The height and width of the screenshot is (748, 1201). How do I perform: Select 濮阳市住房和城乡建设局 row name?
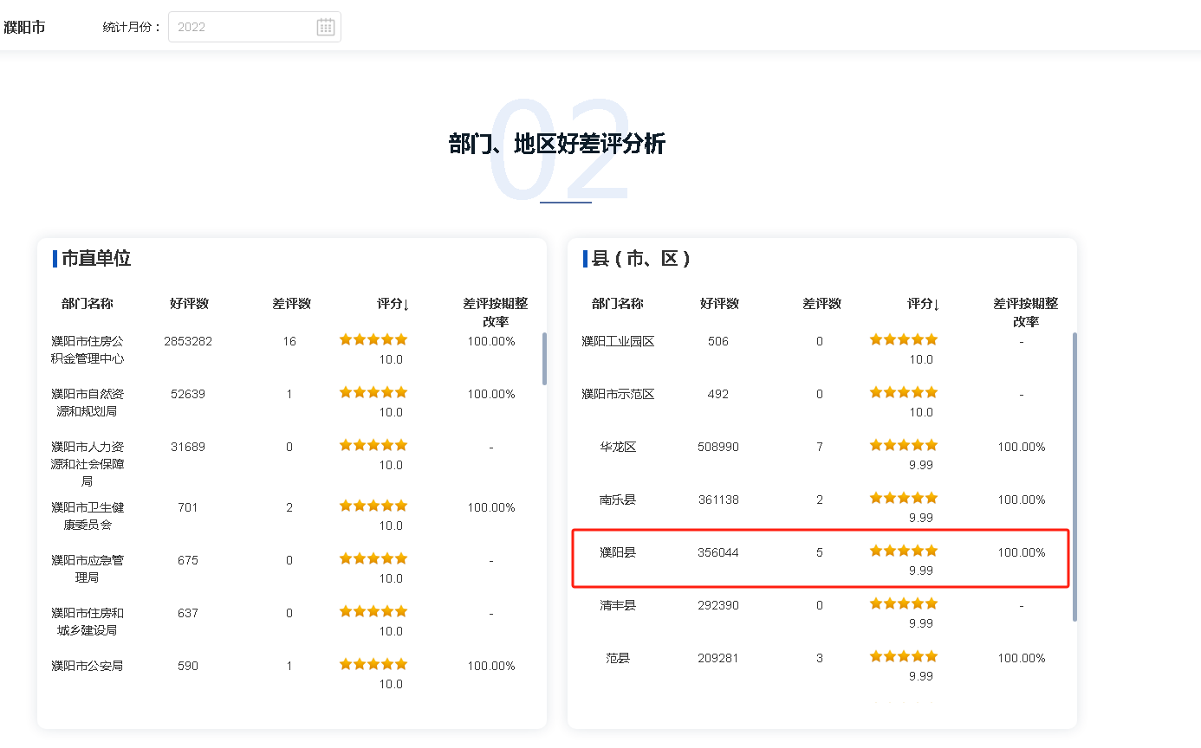point(88,622)
